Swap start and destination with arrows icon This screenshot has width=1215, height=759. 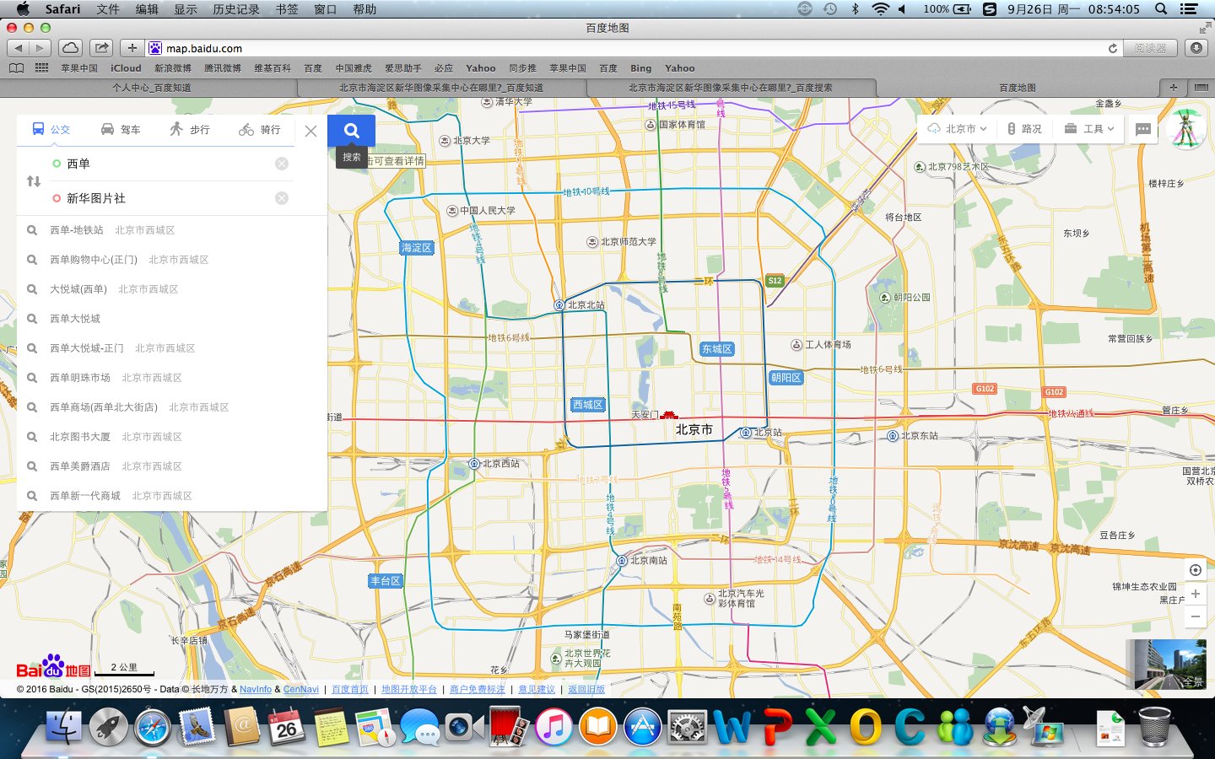pyautogui.click(x=34, y=181)
